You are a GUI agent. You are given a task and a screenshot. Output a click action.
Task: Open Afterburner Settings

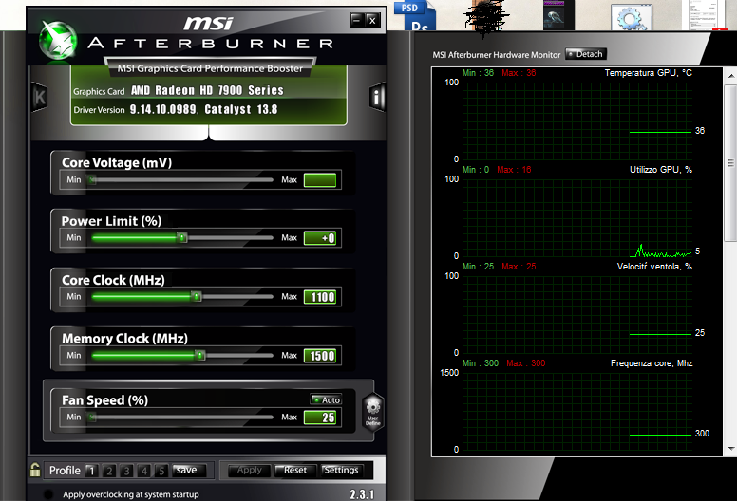pyautogui.click(x=342, y=470)
